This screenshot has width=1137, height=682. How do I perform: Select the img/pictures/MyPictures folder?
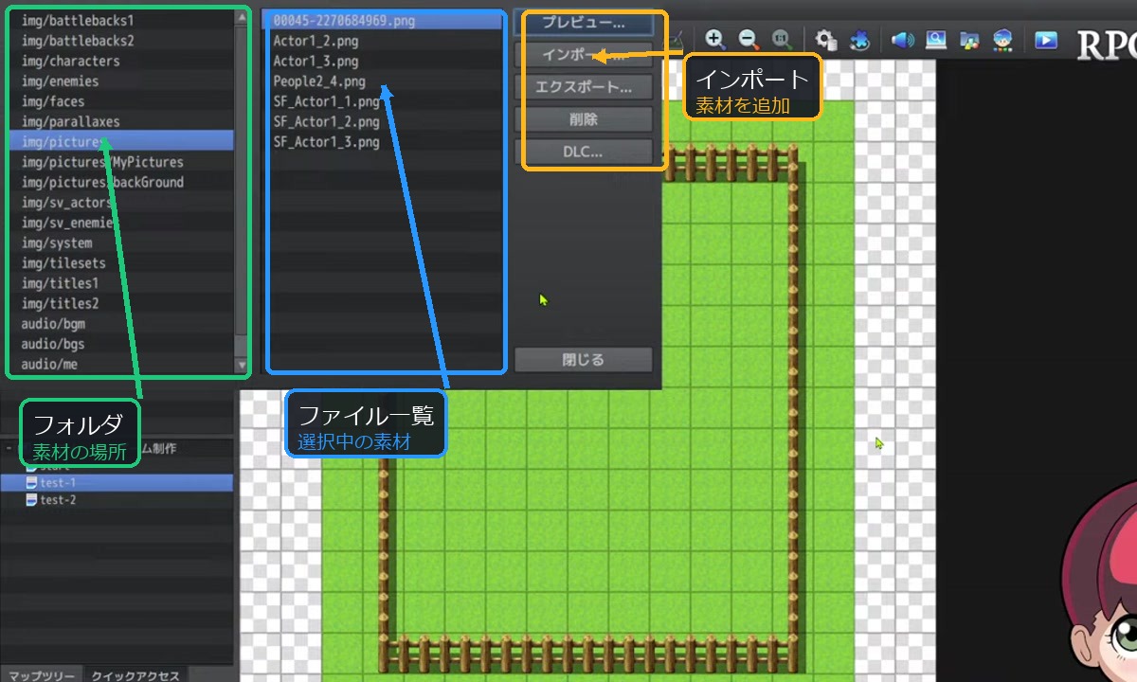click(x=120, y=162)
